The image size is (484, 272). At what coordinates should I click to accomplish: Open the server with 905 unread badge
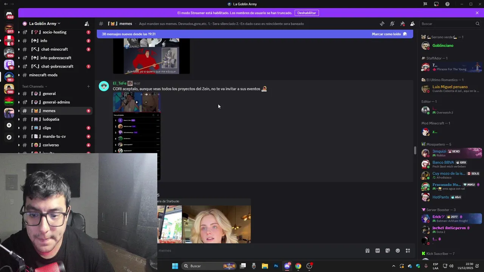(9, 53)
